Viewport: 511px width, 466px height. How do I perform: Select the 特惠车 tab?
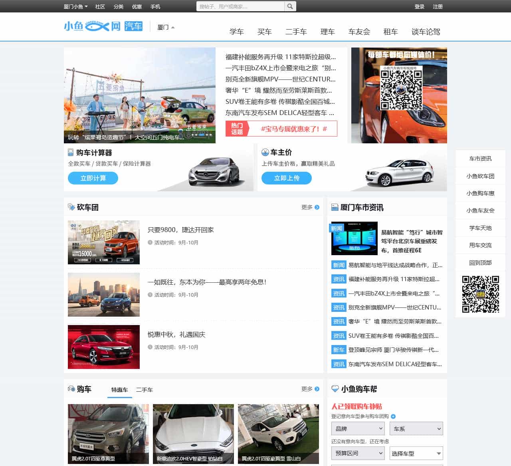(119, 390)
